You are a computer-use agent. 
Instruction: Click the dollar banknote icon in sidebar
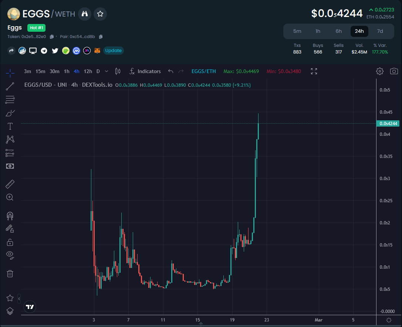pyautogui.click(x=10, y=166)
